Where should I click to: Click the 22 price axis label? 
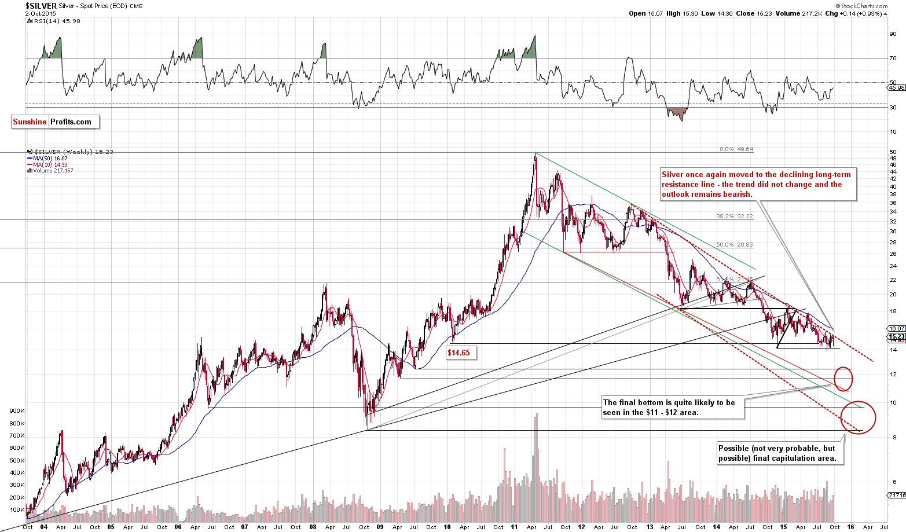coord(893,280)
